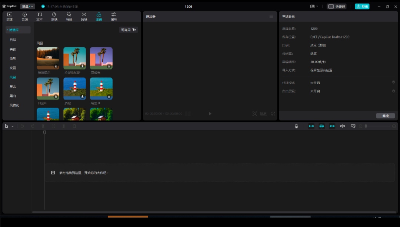Click the 修改 button in draft parameters

[x=385, y=116]
